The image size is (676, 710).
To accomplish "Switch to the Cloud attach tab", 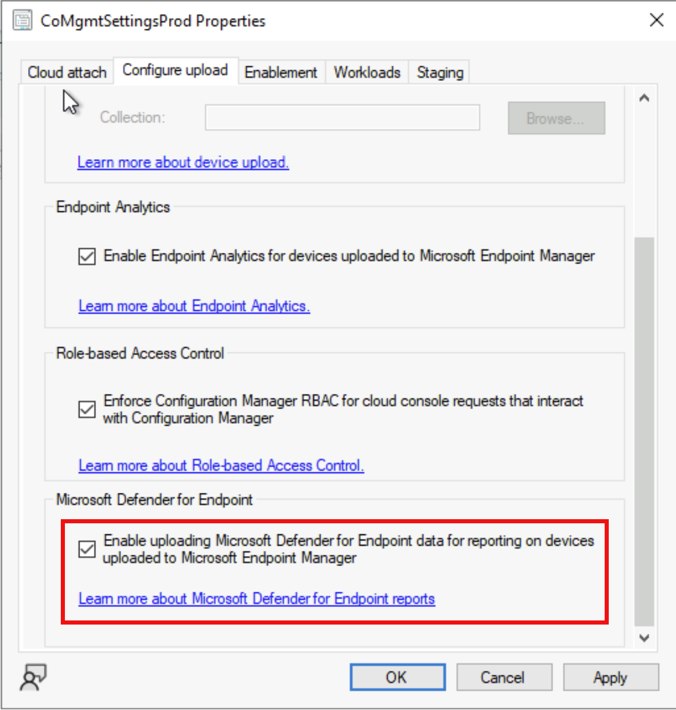I will pos(67,73).
